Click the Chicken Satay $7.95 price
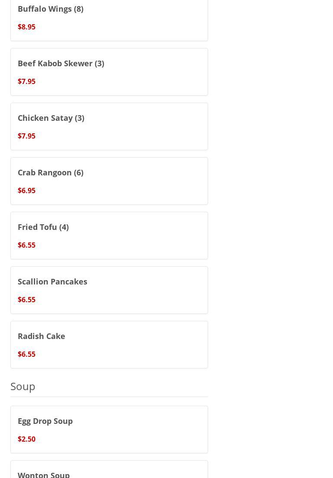The width and height of the screenshot is (333, 478). click(26, 136)
